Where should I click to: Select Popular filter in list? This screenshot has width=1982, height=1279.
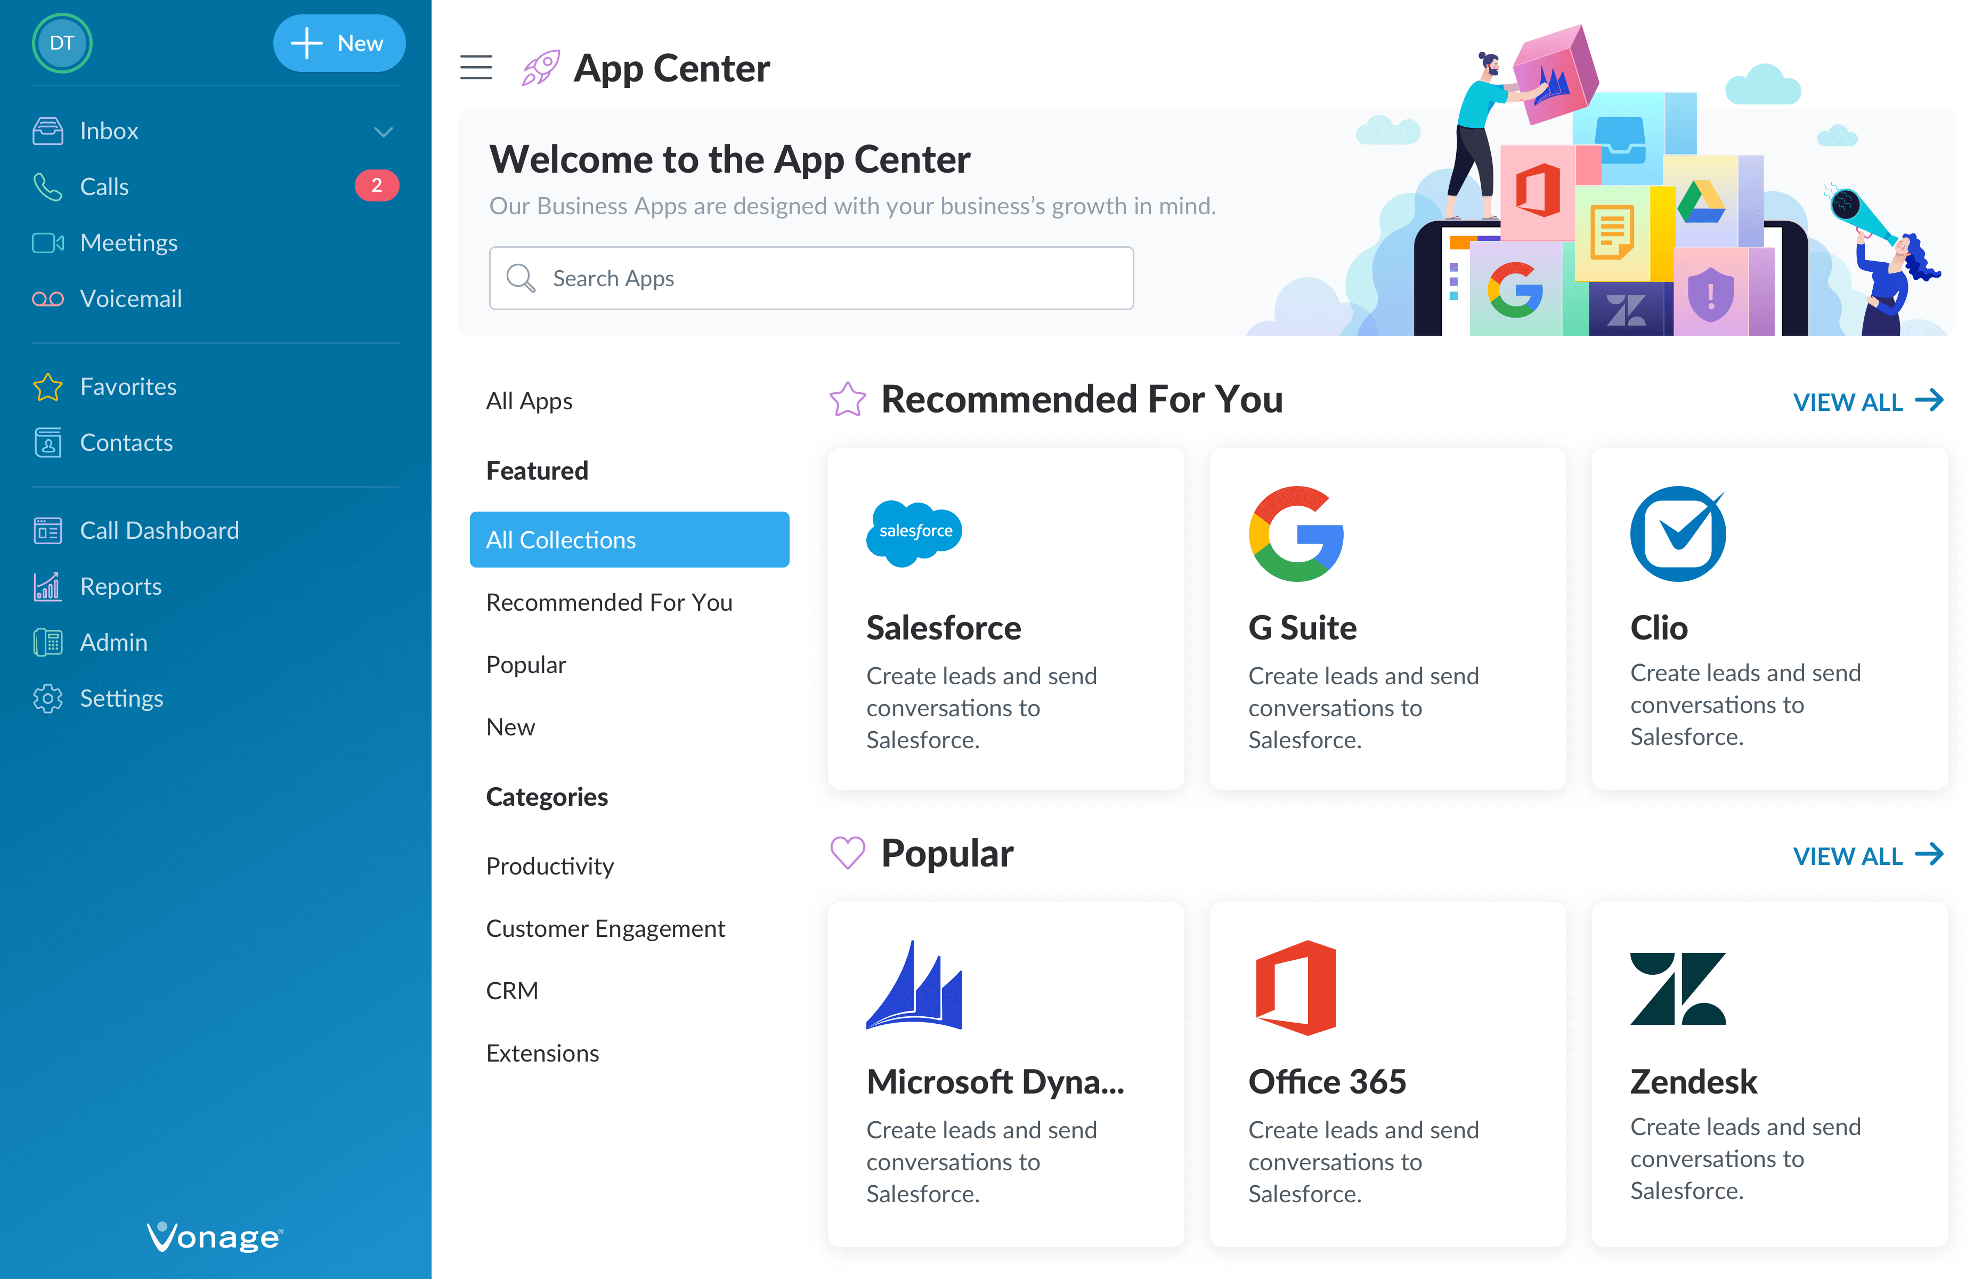[525, 665]
